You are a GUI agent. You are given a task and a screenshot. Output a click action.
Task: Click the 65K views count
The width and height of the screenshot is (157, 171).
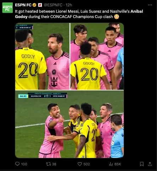click(118, 164)
